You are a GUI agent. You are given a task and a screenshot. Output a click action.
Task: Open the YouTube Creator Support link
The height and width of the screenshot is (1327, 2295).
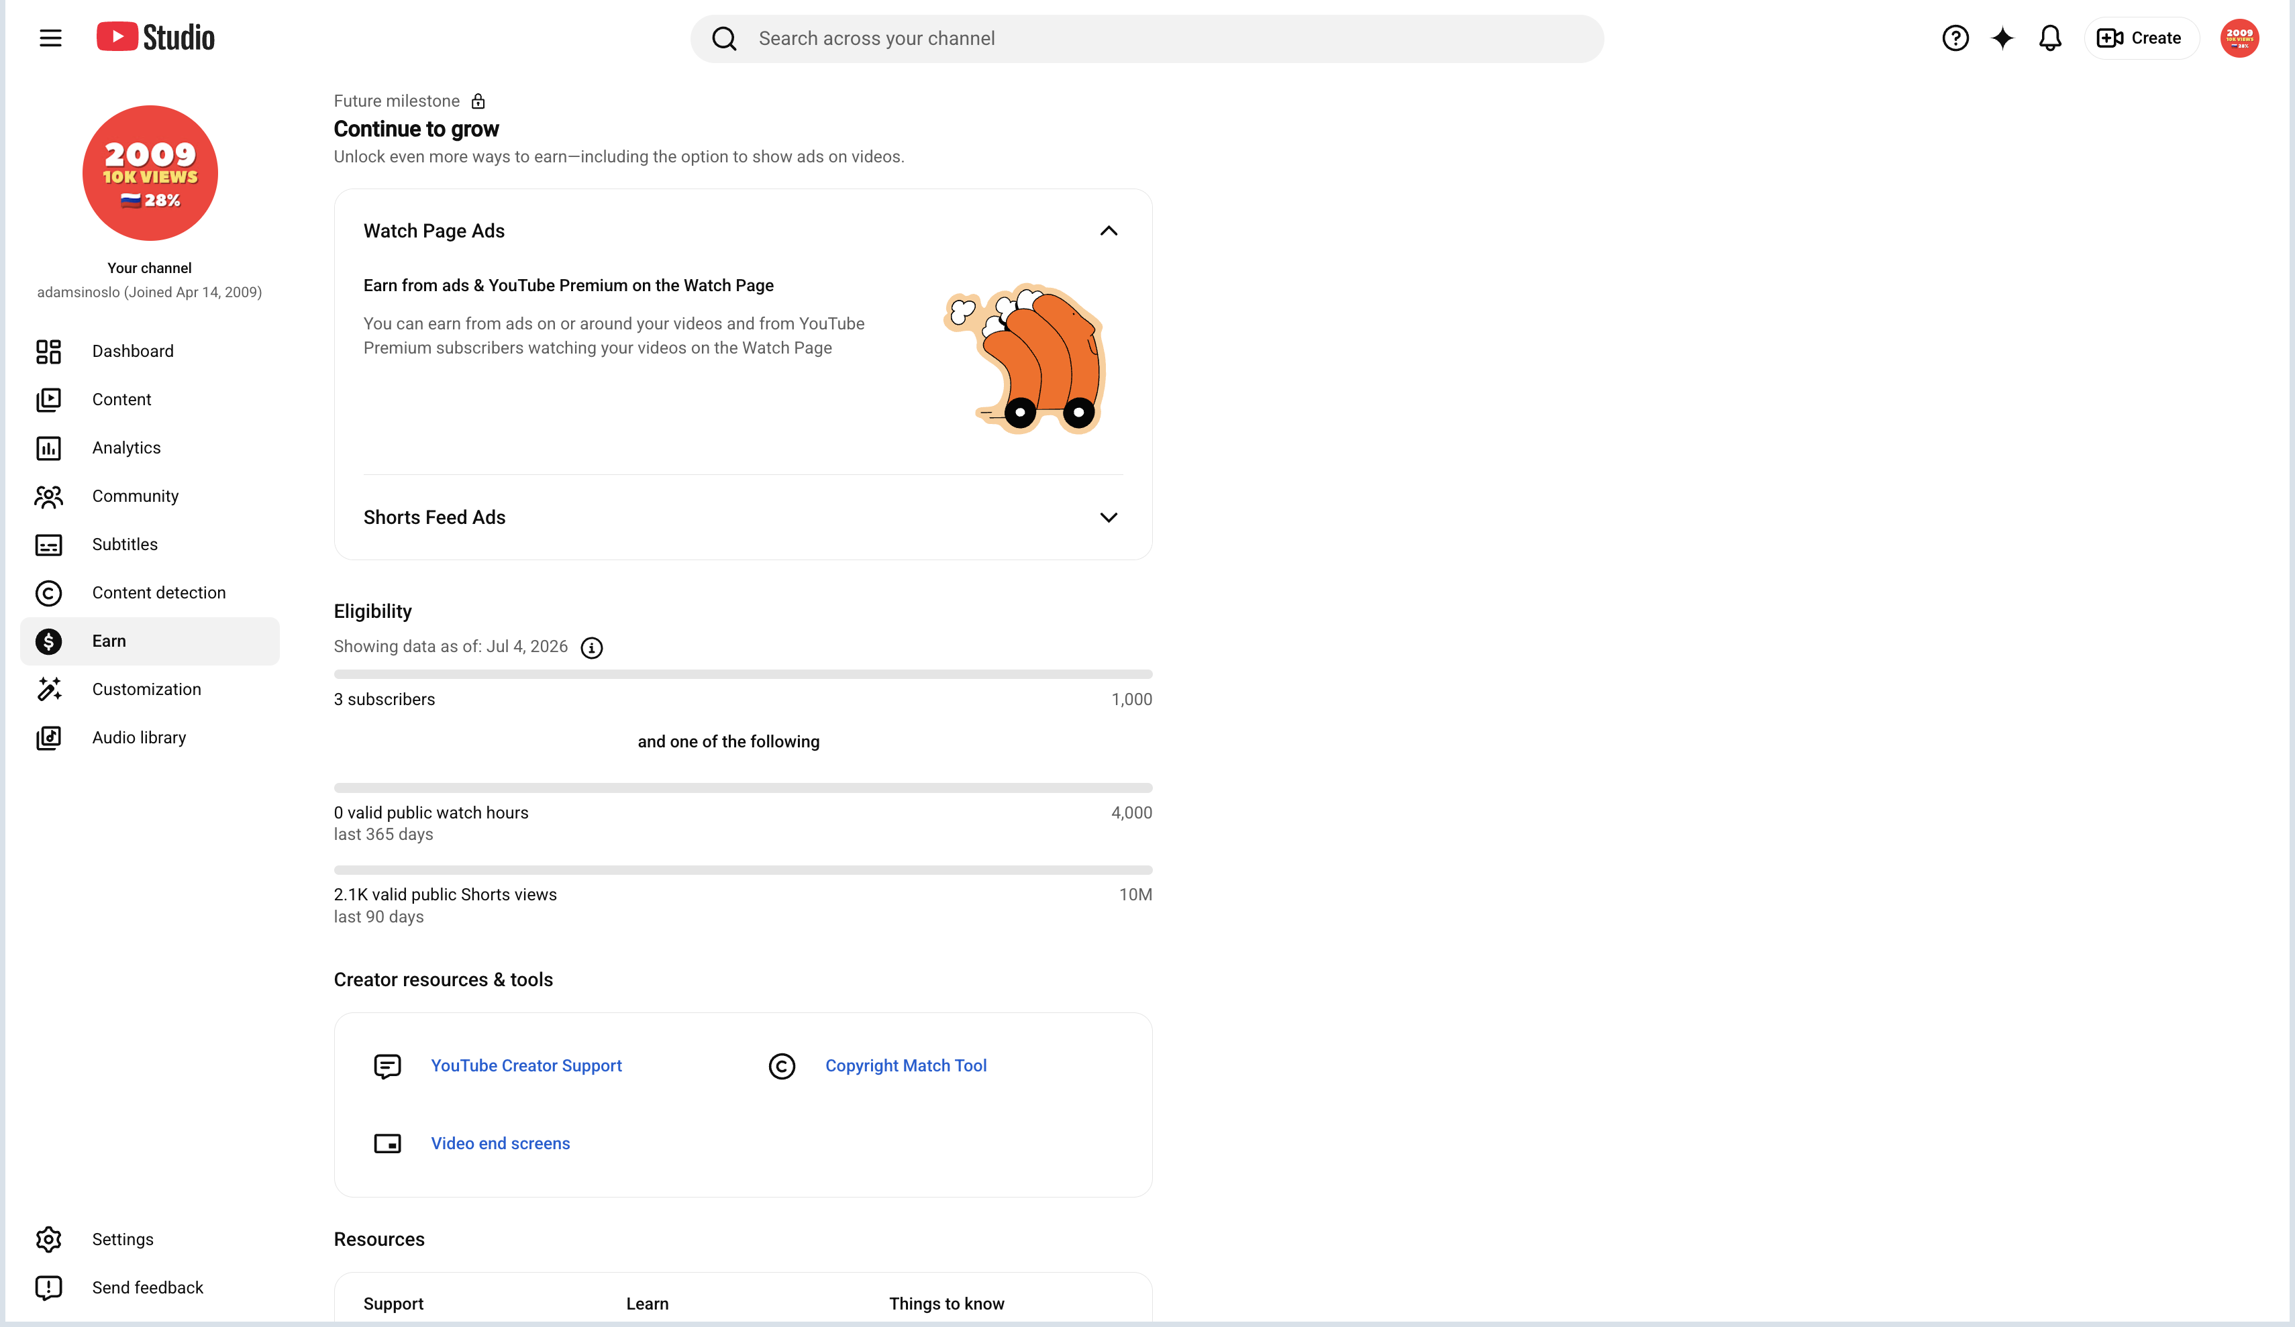[x=525, y=1065]
